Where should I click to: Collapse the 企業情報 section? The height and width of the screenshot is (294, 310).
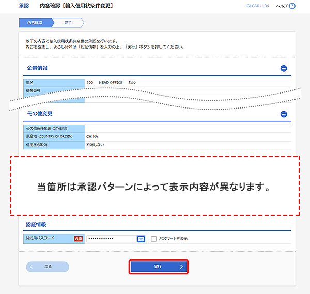click(284, 68)
